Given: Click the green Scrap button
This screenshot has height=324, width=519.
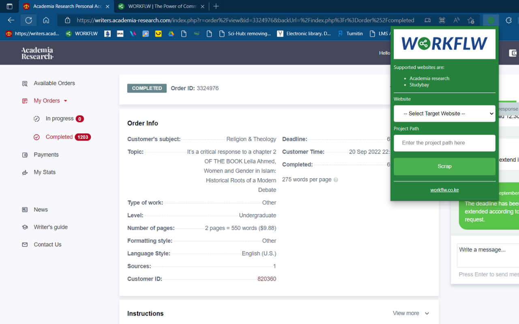Looking at the screenshot, I should tap(444, 166).
